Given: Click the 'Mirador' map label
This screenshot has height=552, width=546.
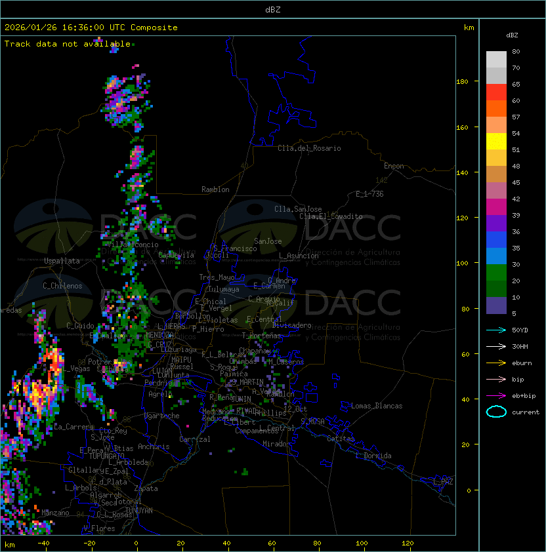Looking at the screenshot, I should 276,444.
